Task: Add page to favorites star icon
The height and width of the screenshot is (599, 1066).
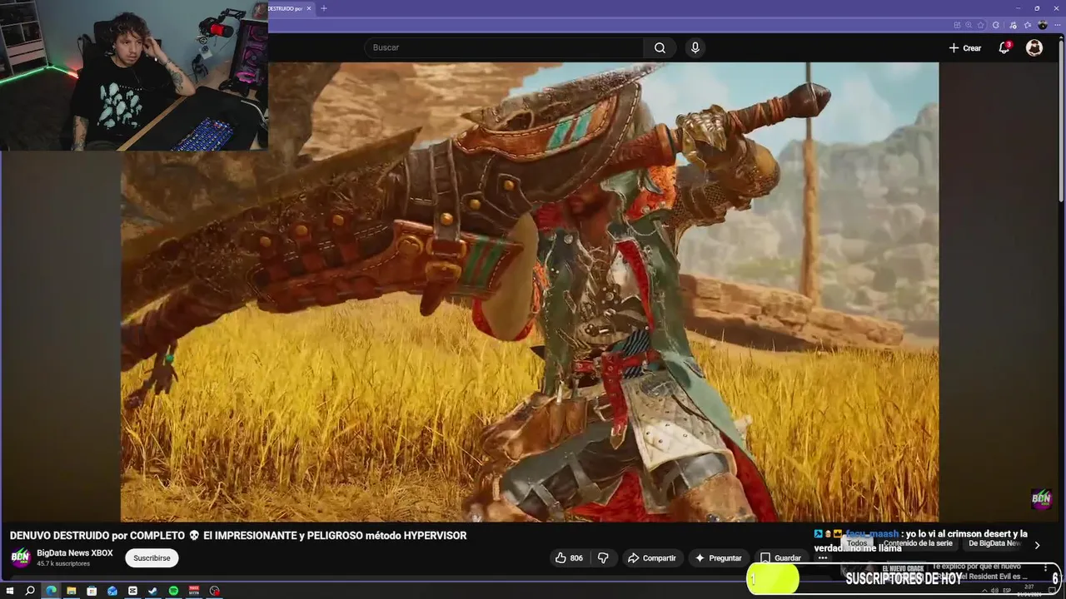Action: click(980, 25)
